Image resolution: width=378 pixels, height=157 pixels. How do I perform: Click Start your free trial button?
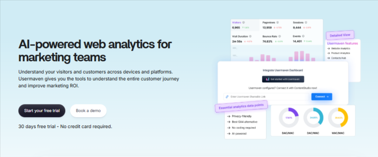pyautogui.click(x=42, y=111)
